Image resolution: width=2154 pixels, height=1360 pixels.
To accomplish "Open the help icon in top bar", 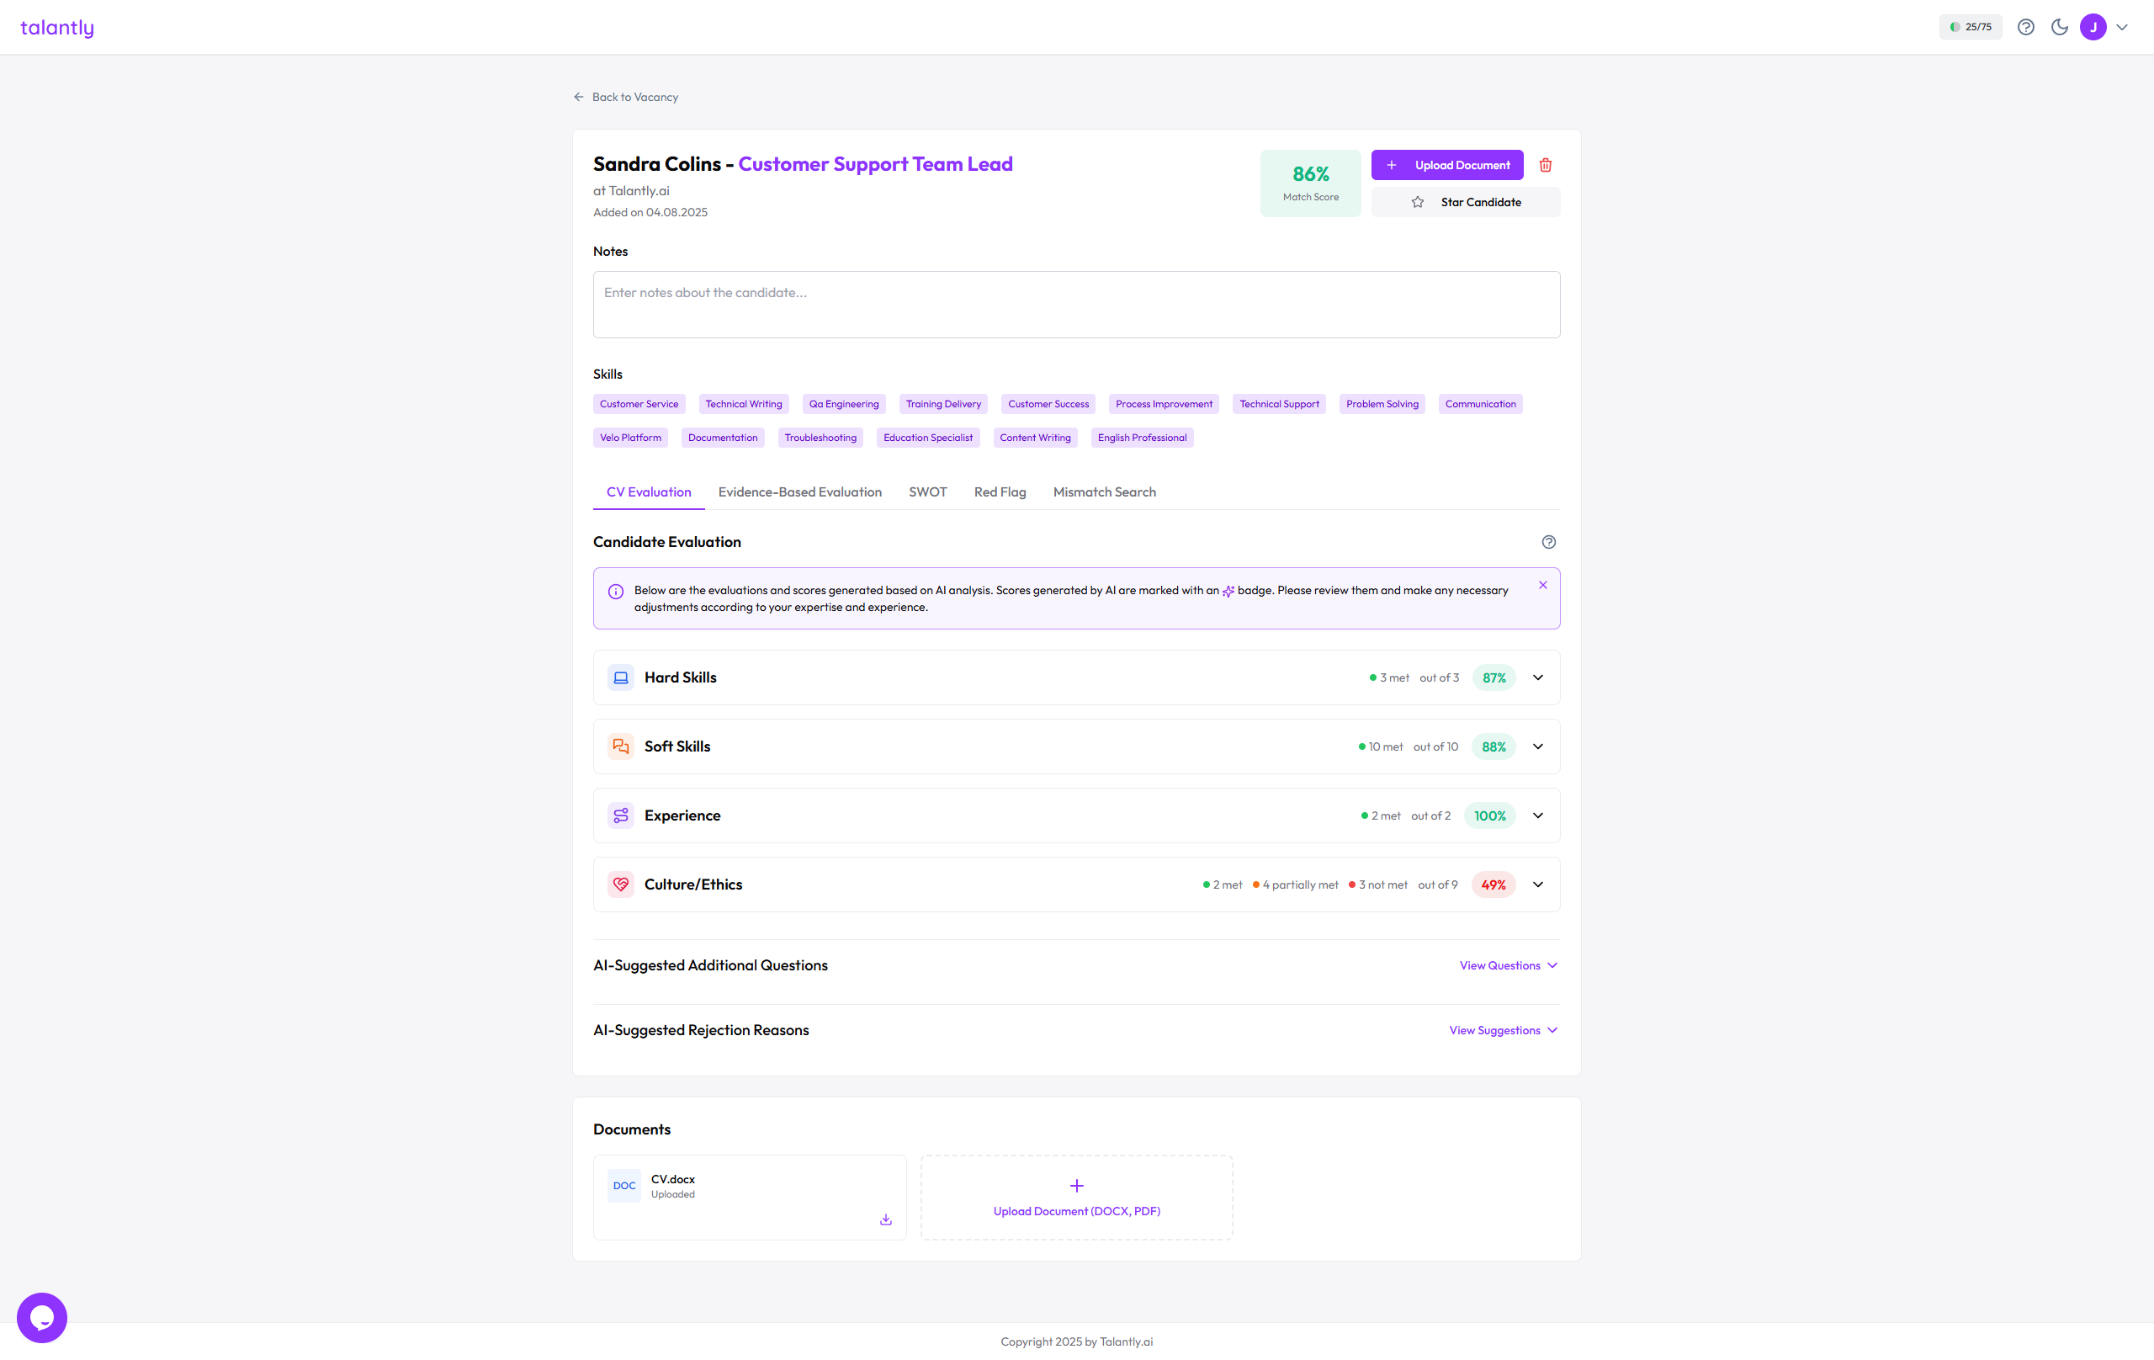I will tap(2025, 27).
